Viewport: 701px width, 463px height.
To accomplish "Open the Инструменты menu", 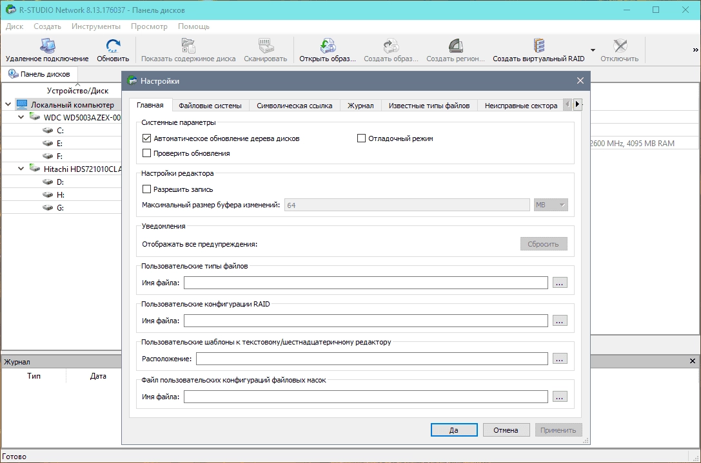I will 95,26.
